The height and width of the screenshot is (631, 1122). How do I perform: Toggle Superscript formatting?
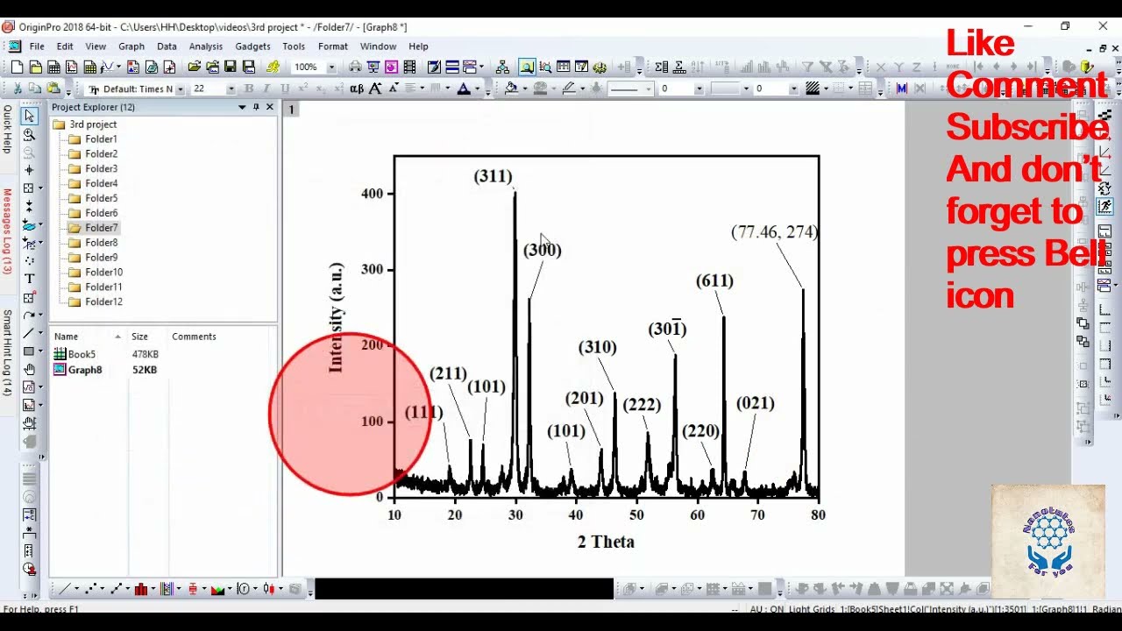[x=303, y=89]
